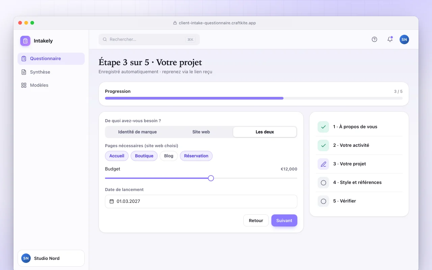The image size is (432, 270).
Task: Open the notifications bell icon
Action: [390, 39]
